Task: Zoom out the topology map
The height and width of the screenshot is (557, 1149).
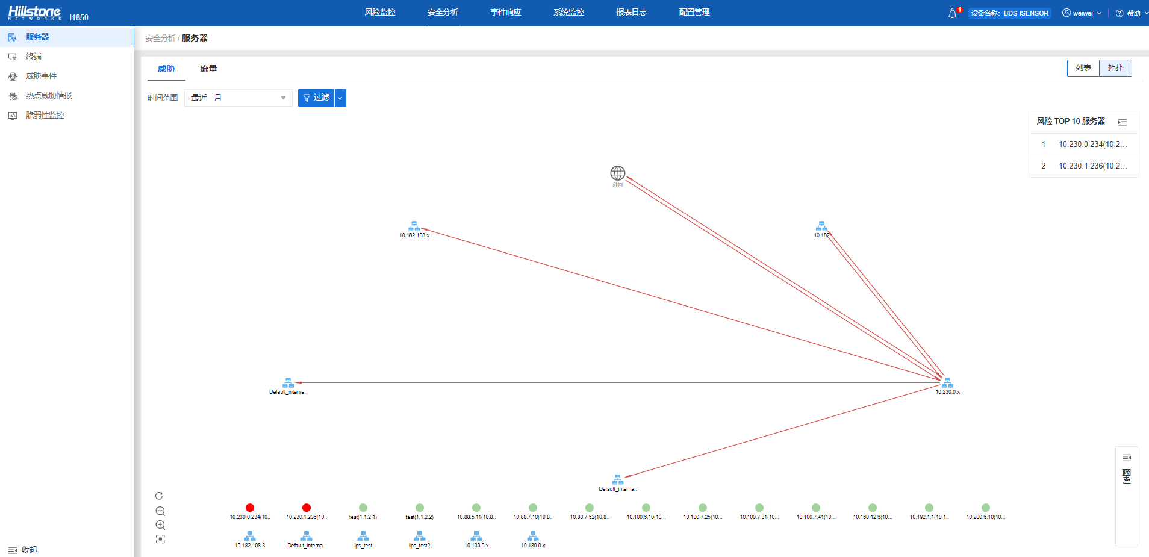Action: pos(160,511)
